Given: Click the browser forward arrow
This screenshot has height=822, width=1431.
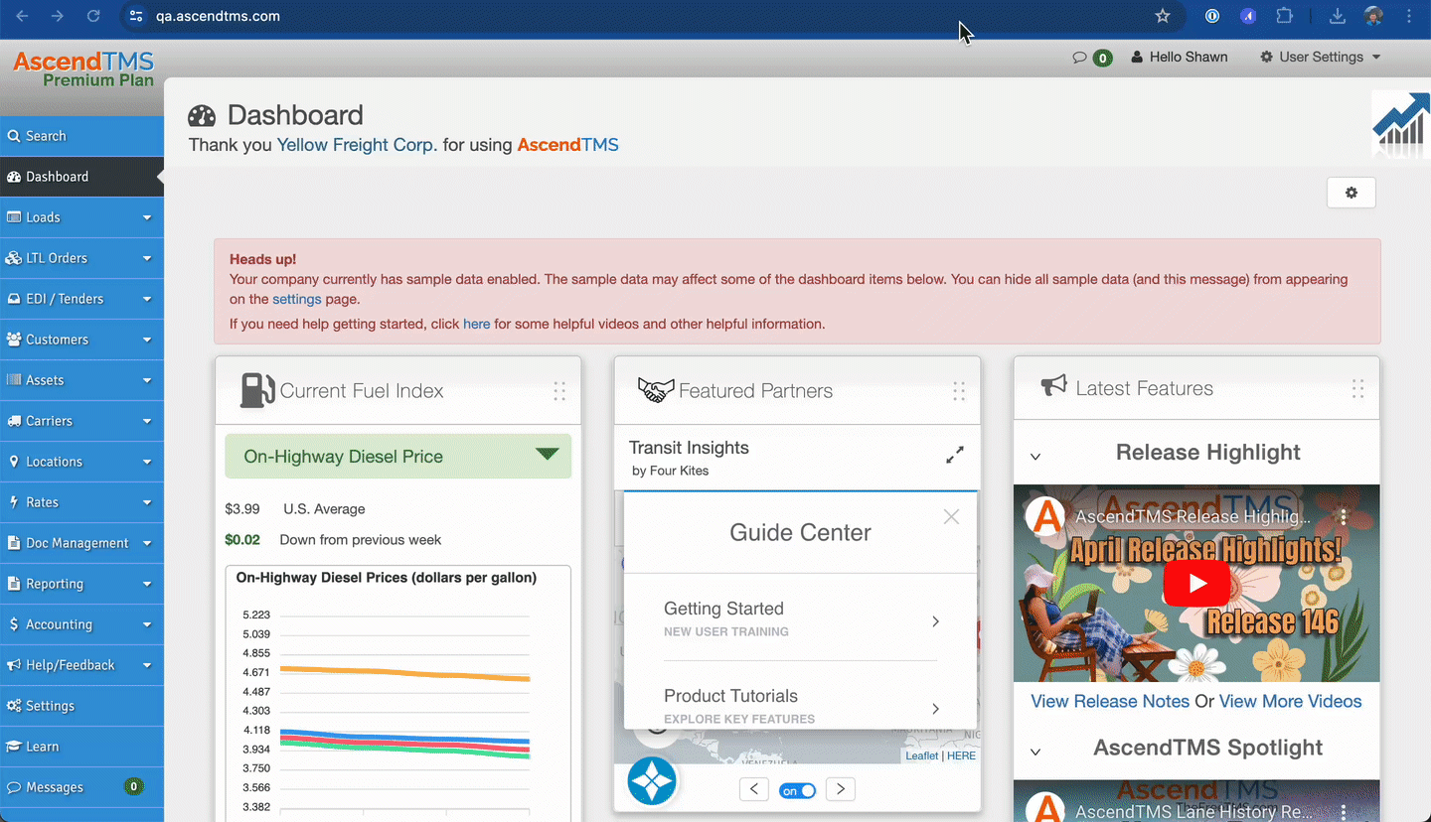Looking at the screenshot, I should [x=58, y=16].
